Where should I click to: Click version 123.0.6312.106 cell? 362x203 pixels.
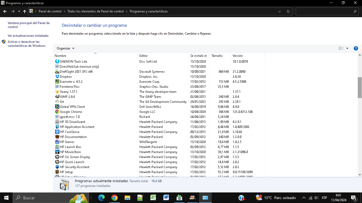(x=242, y=112)
